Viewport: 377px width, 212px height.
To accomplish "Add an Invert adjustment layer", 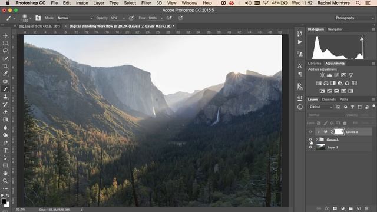I will click(x=322, y=91).
